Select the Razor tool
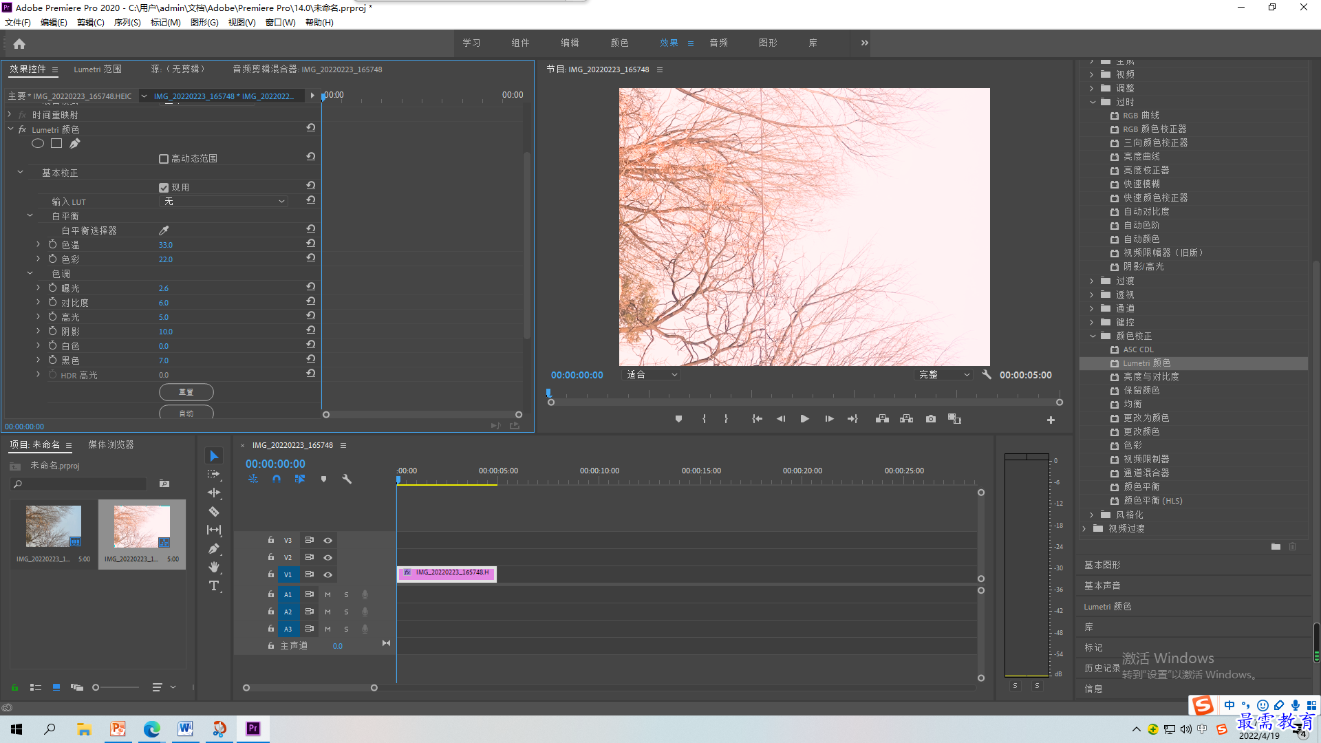 [214, 511]
